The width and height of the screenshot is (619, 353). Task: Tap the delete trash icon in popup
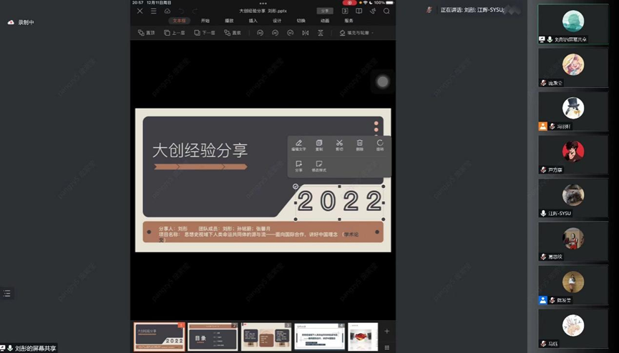pos(360,144)
